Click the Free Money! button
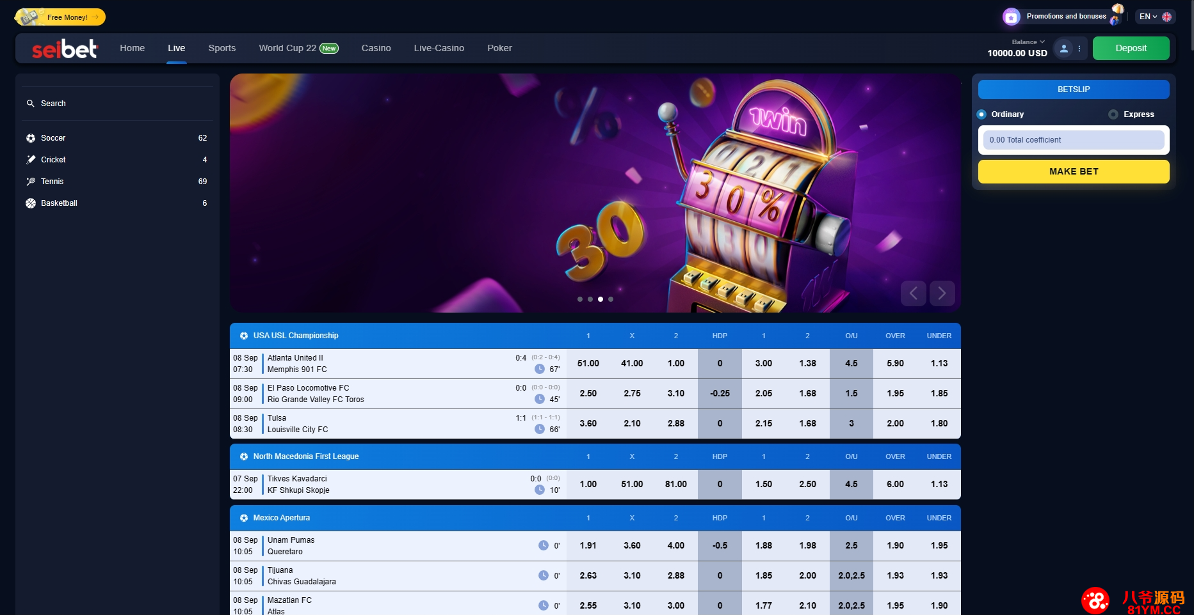1194x615 pixels. pyautogui.click(x=61, y=17)
